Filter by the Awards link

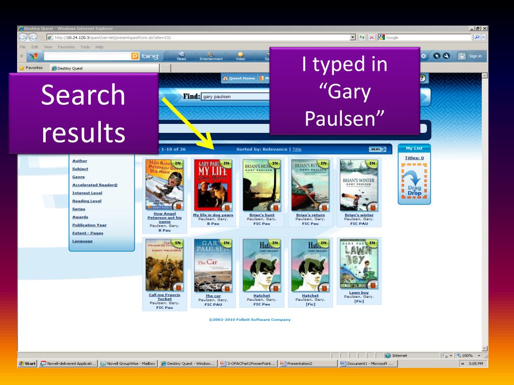pos(80,217)
